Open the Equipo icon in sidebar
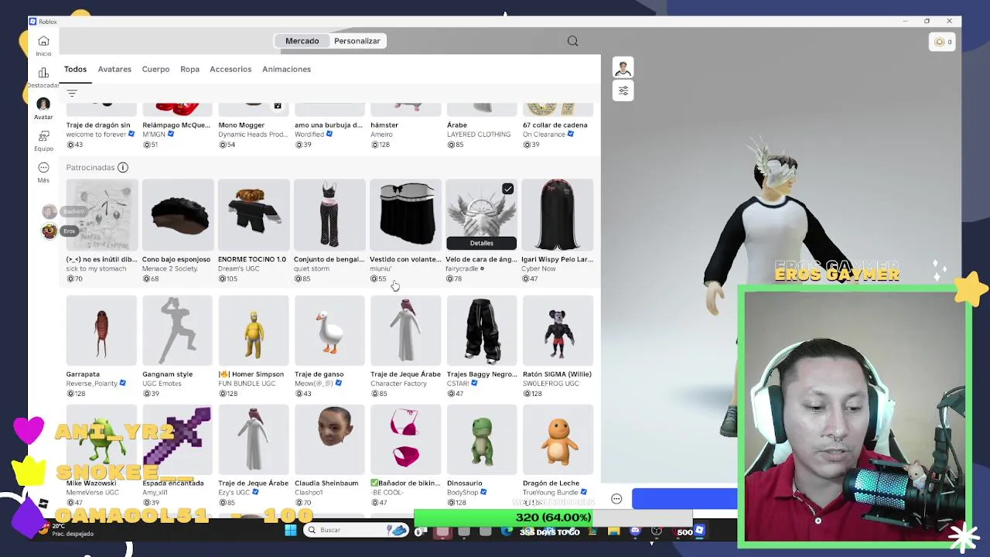Screen dimensions: 990x557 tap(43, 136)
